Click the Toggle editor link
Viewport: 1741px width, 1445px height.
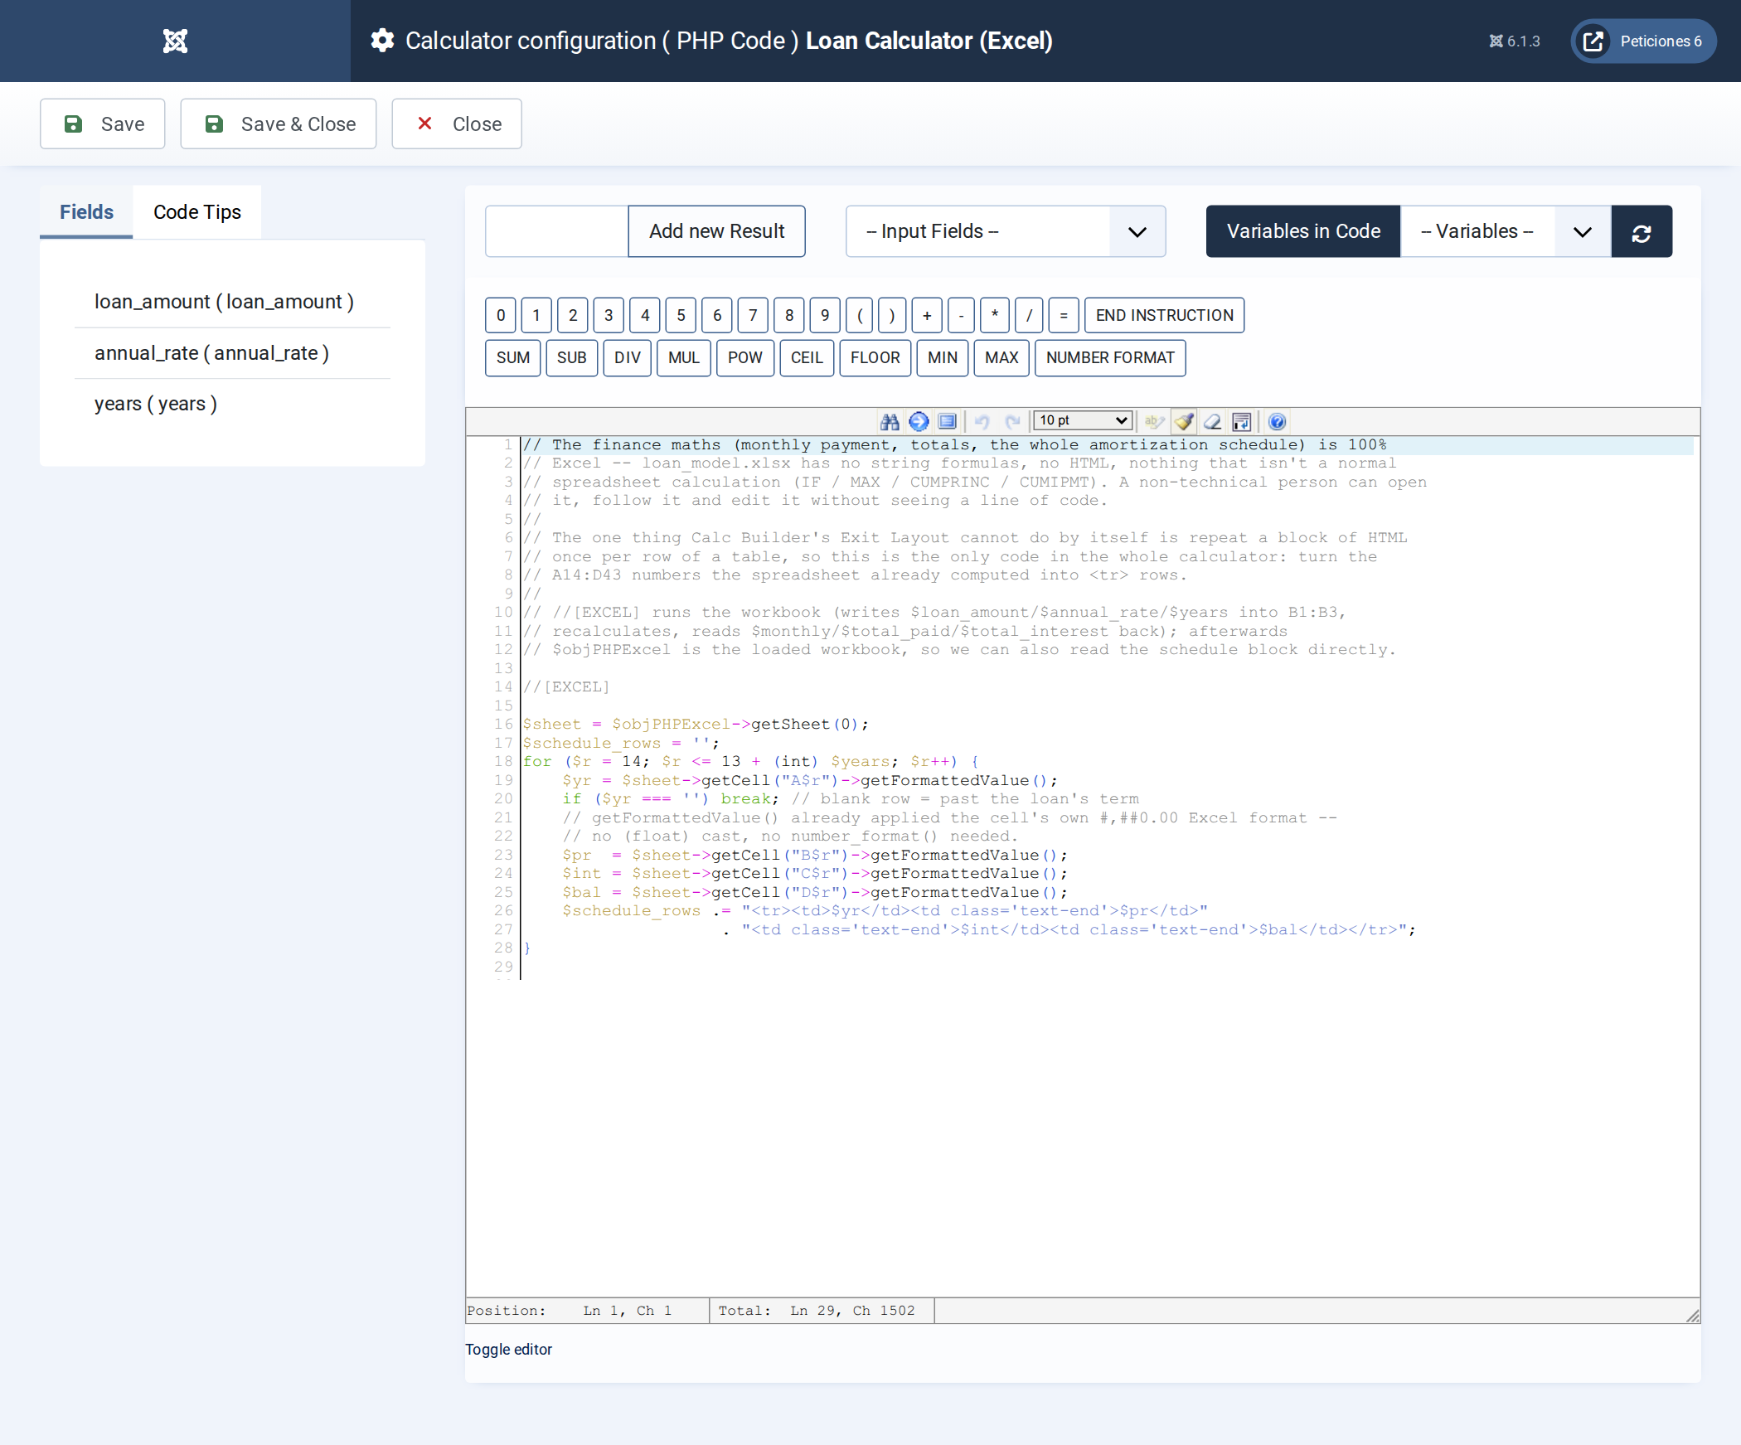click(x=508, y=1350)
